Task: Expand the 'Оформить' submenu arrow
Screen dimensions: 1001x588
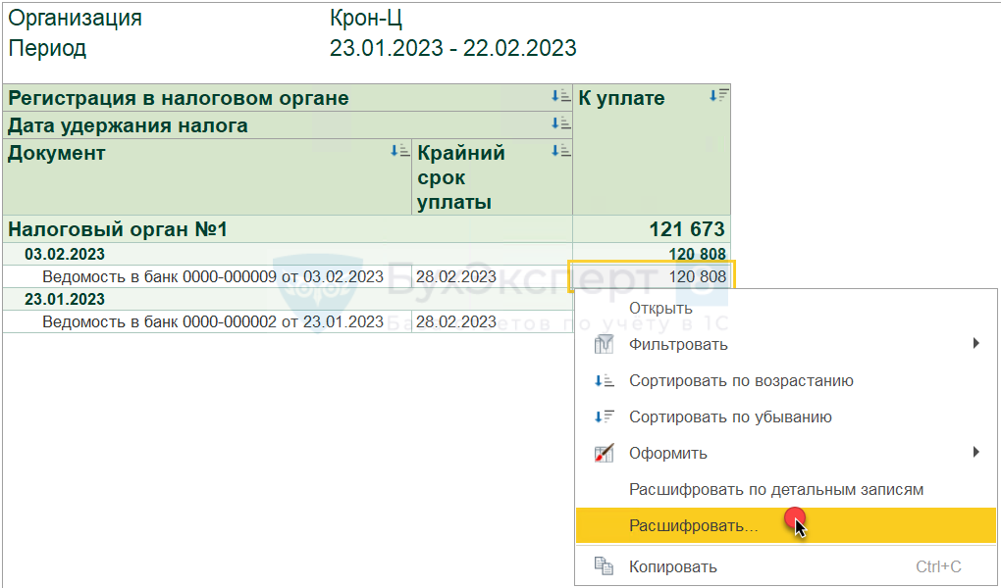Action: (975, 452)
